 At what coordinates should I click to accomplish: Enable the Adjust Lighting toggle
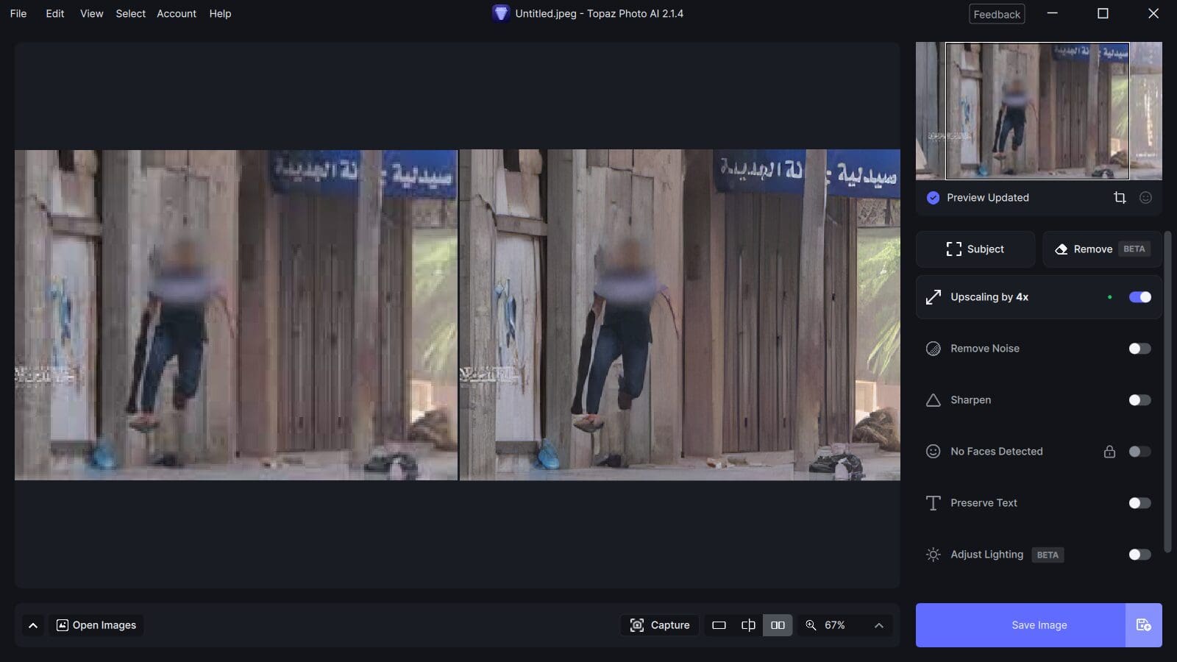coord(1139,555)
